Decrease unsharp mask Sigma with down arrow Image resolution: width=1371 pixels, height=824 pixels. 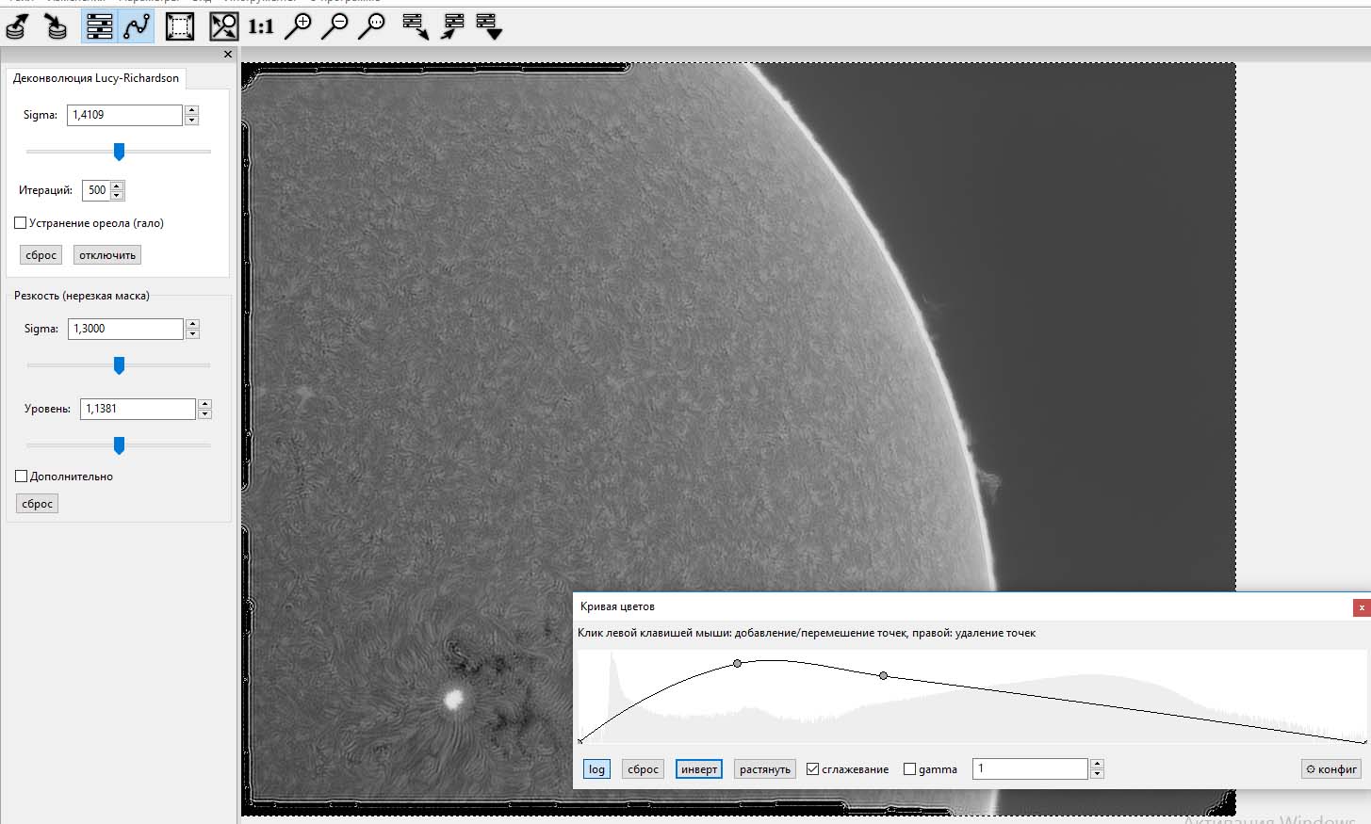coord(193,334)
